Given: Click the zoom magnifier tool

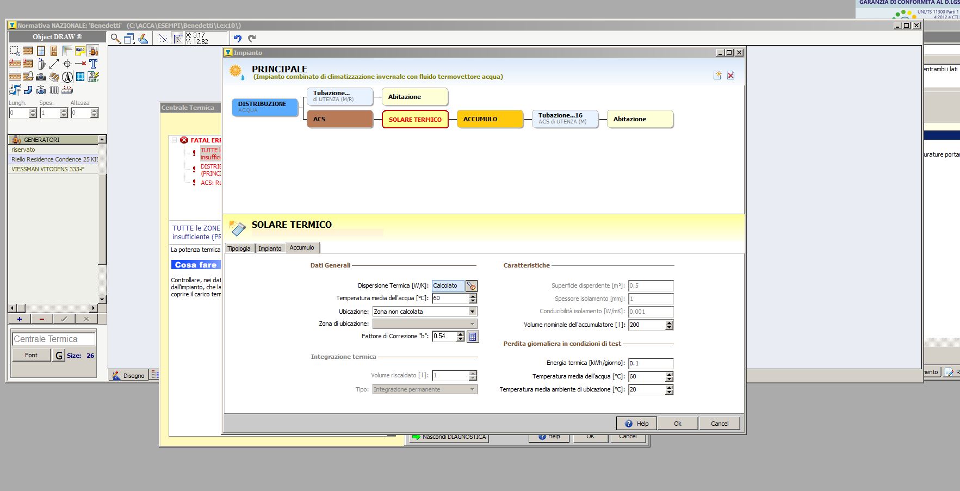Looking at the screenshot, I should coord(115,38).
